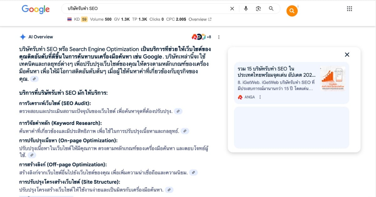The height and width of the screenshot is (197, 376).
Task: Click the AI Overview sparkle icon
Action: coord(23,37)
